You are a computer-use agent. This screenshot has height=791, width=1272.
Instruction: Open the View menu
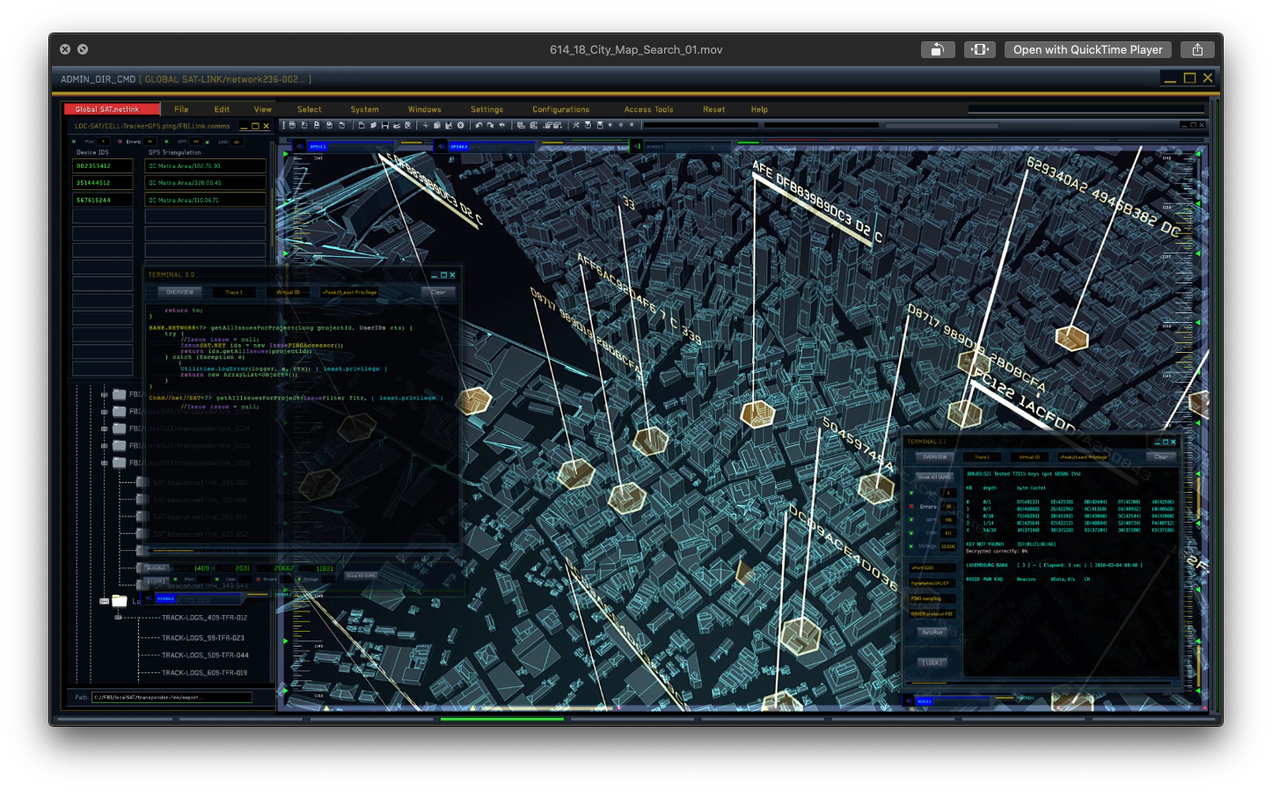(x=262, y=109)
